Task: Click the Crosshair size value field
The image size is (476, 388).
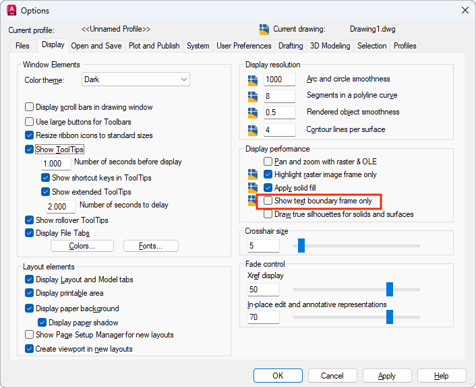Action: (x=264, y=246)
